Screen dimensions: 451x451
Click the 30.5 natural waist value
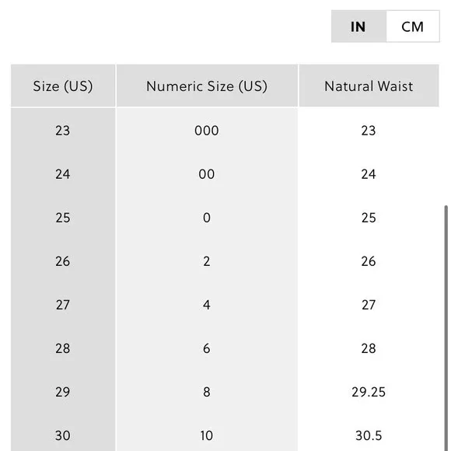pos(369,435)
